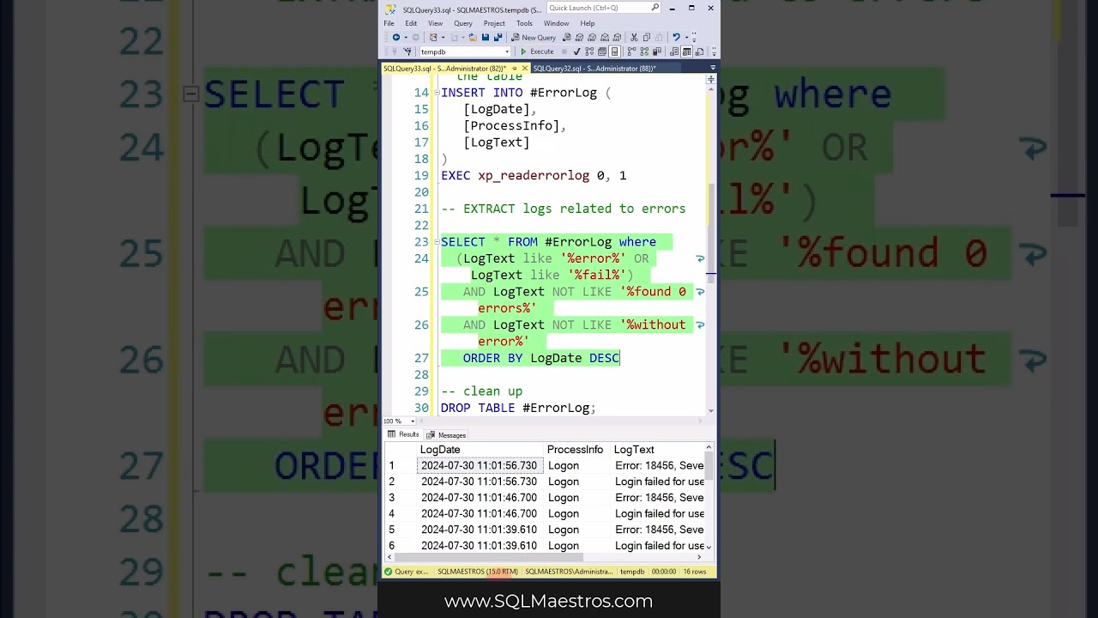This screenshot has height=618, width=1098.
Task: Click the Change Connection icon
Action: pos(408,51)
